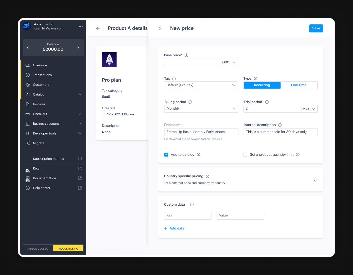
Task: Open the Billing period dropdown showing Monthly
Action: pyautogui.click(x=201, y=109)
